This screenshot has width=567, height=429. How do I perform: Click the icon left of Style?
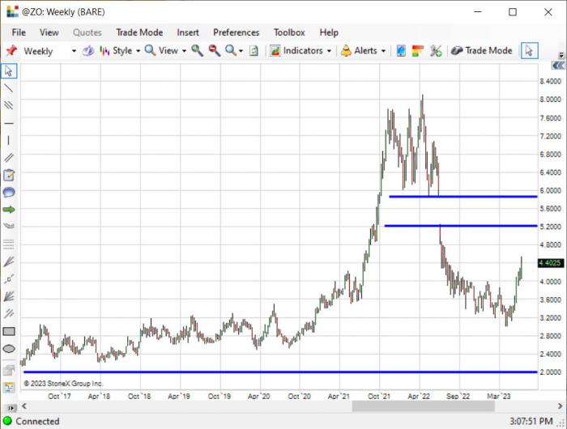(x=87, y=51)
